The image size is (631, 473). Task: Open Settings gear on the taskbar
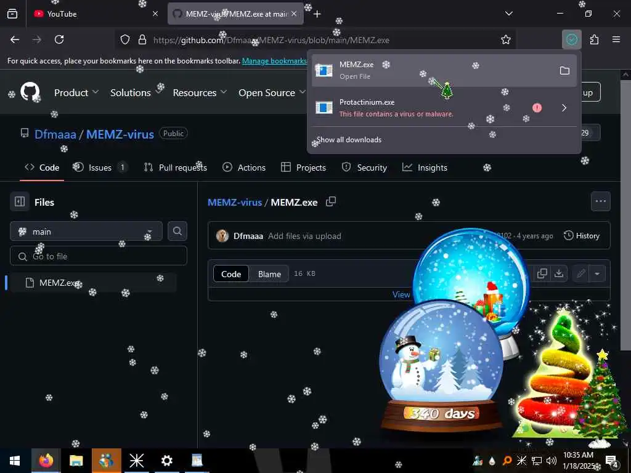(x=166, y=461)
